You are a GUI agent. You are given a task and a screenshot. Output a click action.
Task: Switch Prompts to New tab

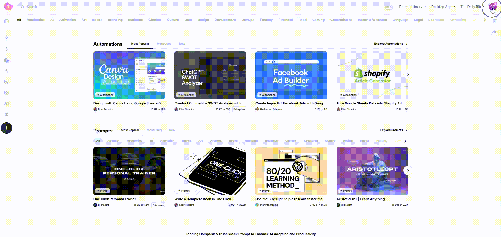point(172,130)
